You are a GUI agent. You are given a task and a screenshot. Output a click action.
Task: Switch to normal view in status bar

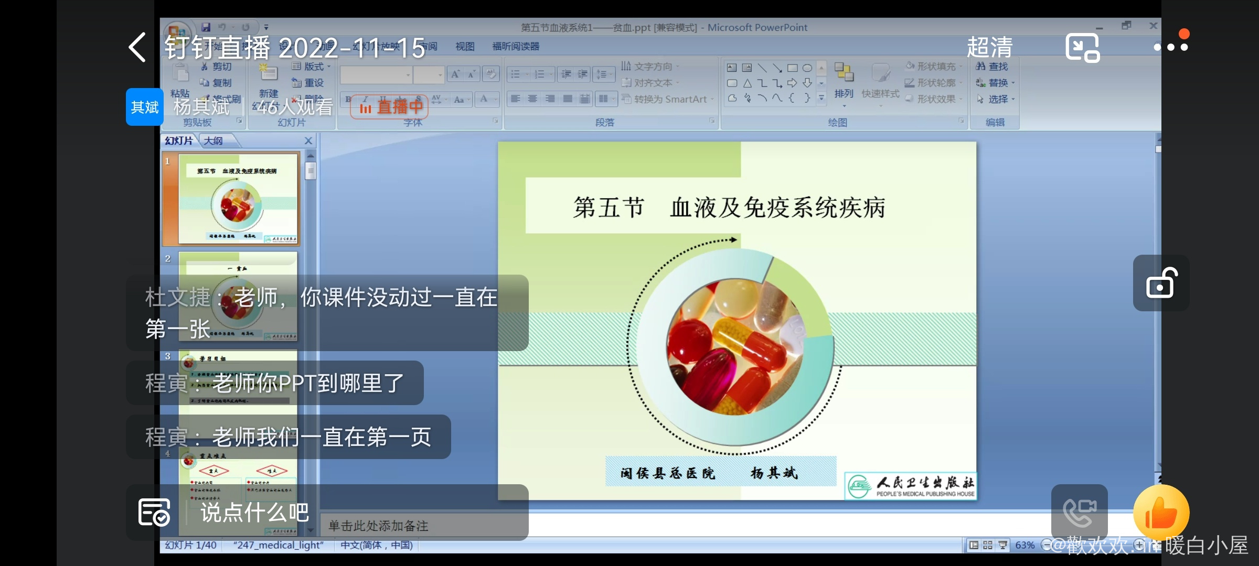coord(974,545)
